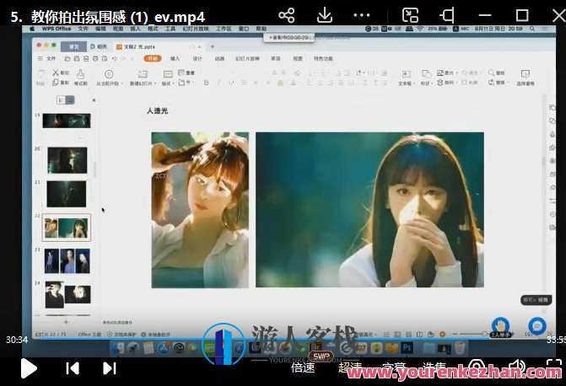Open the 倍速 playback speed menu
Image resolution: width=566 pixels, height=386 pixels.
303,368
